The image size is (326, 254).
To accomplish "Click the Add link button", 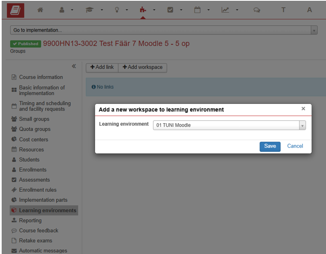I will [x=102, y=67].
